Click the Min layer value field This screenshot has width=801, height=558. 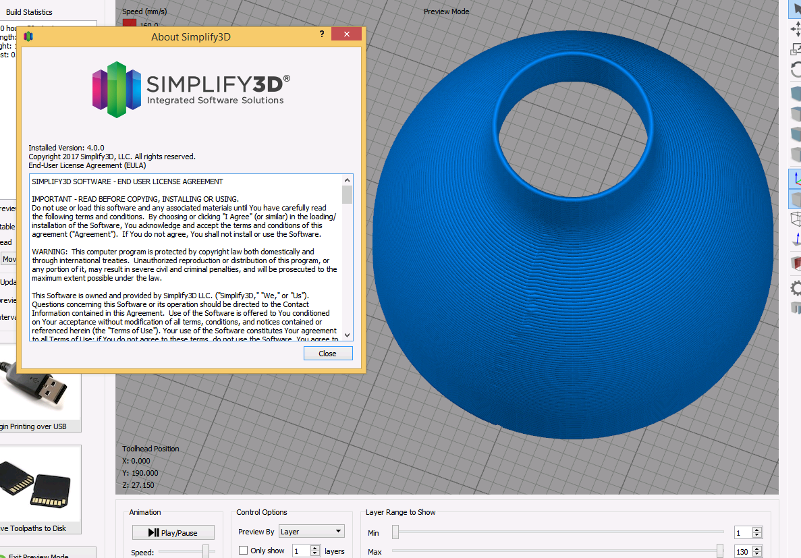743,533
